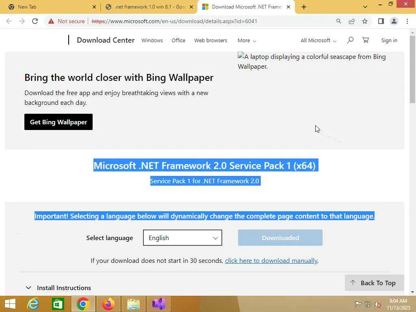Click the Downloaded button
This screenshot has height=312, width=416.
click(280, 238)
